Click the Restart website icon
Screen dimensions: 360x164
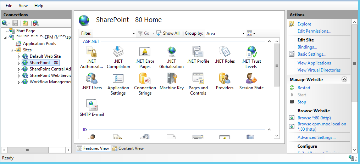292,87
